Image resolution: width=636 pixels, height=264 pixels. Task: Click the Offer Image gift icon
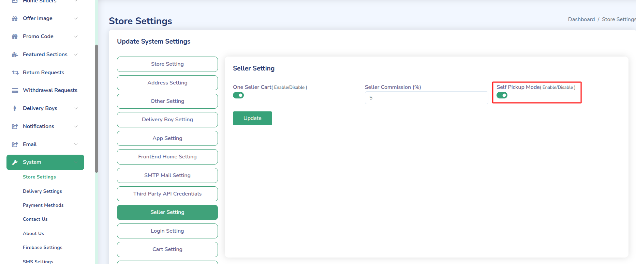coord(15,18)
